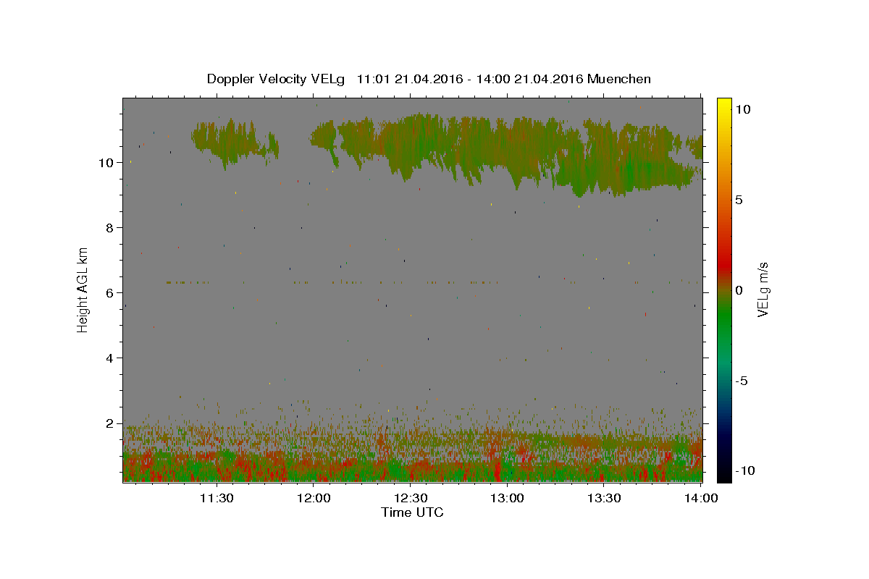Click the 14:00 time tick label

[x=701, y=498]
